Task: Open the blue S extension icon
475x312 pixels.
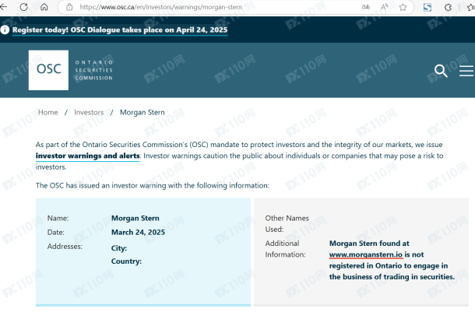Action: (x=427, y=7)
